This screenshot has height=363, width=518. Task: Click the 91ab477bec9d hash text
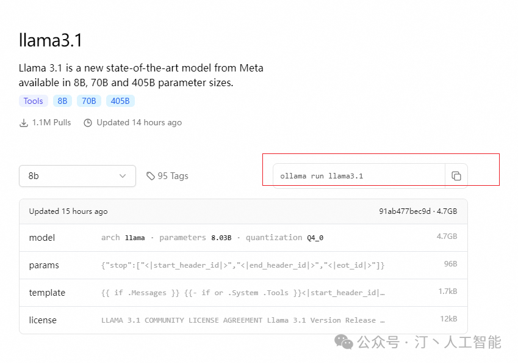[405, 211]
